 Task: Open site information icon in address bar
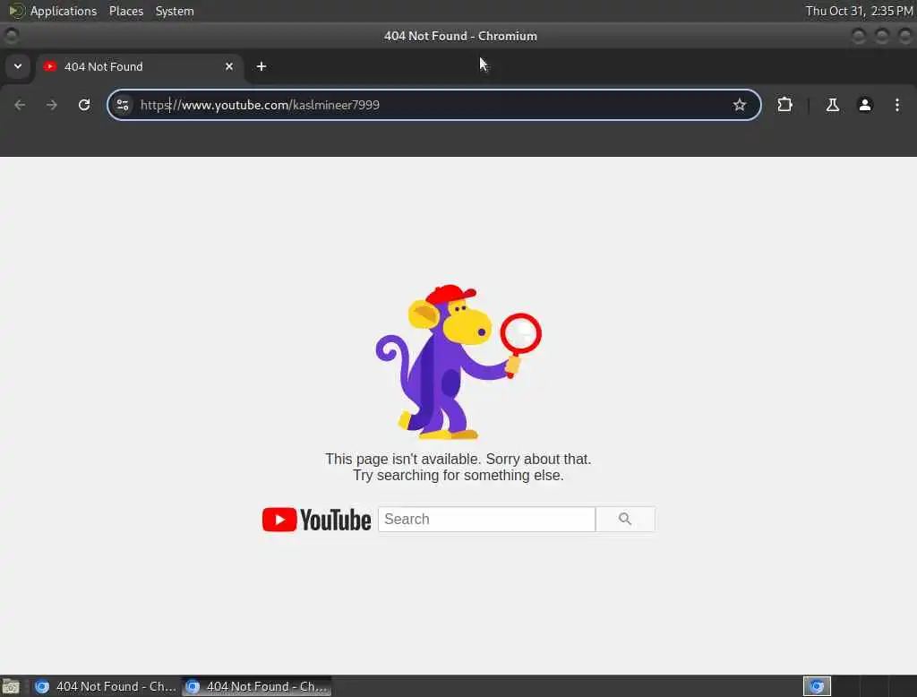[x=123, y=106]
